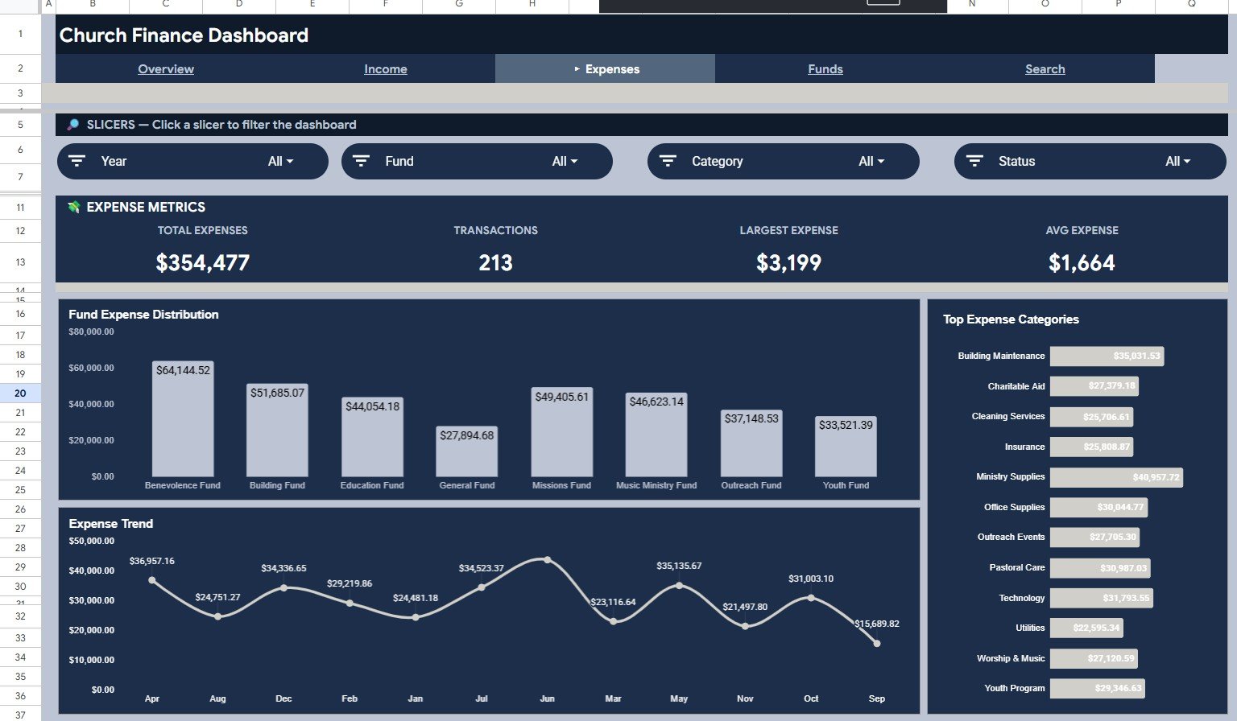Click the Insurance category bar

(x=1092, y=447)
